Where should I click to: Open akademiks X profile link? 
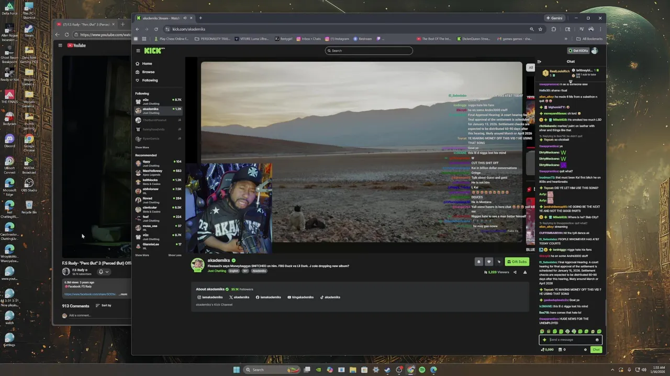[x=239, y=297]
